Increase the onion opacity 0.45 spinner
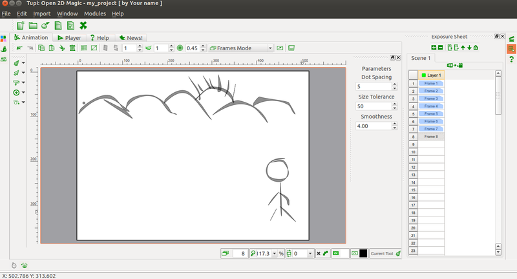The height and width of the screenshot is (279, 517). pyautogui.click(x=203, y=46)
